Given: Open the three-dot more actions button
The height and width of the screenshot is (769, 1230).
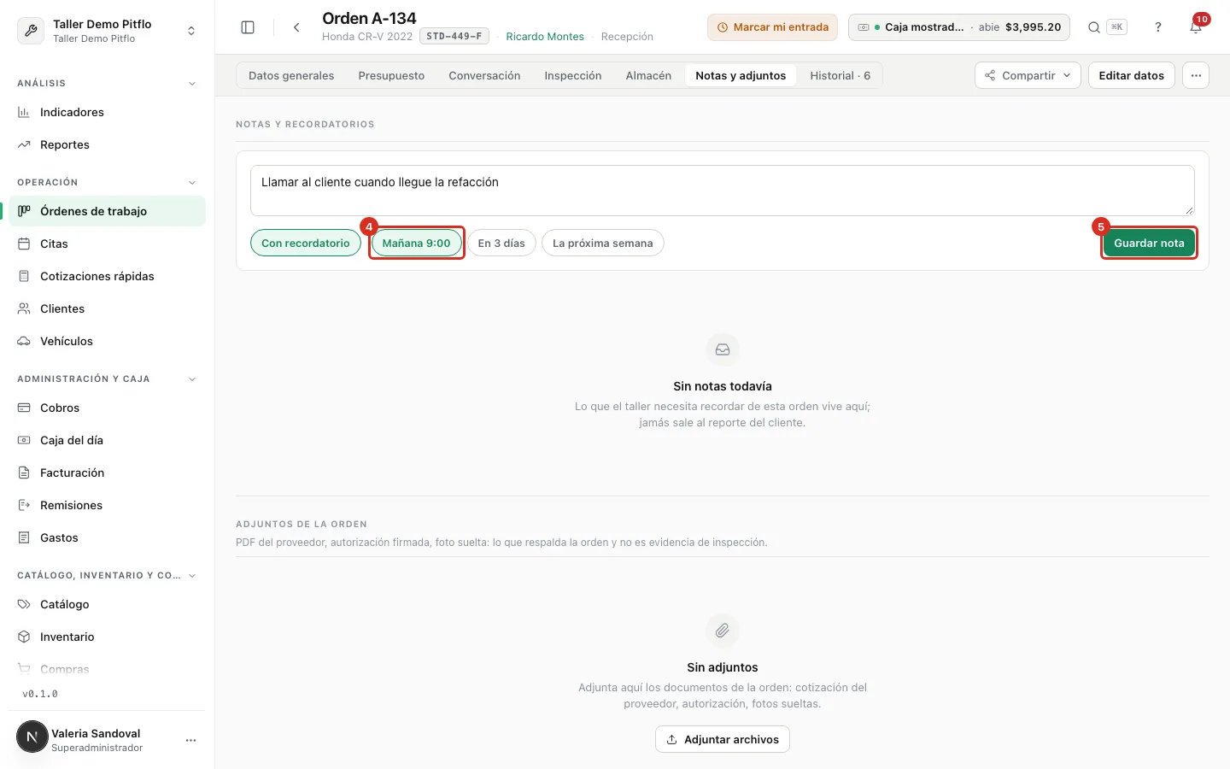Looking at the screenshot, I should (1196, 75).
